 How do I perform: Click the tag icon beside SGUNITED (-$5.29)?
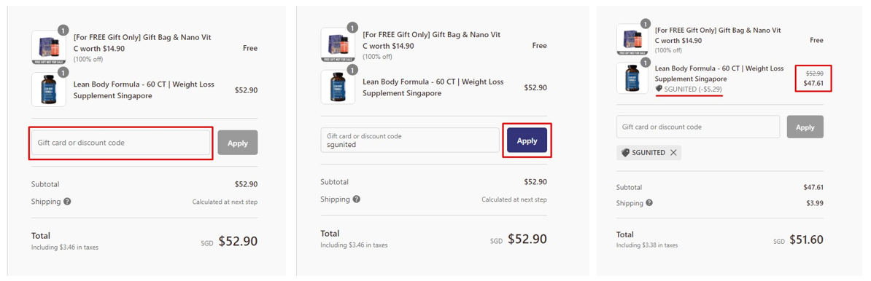[659, 89]
